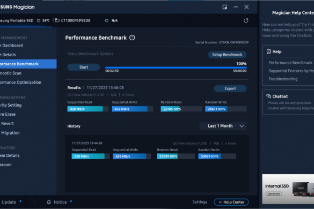Click the benchmark progress bar

(x=176, y=68)
